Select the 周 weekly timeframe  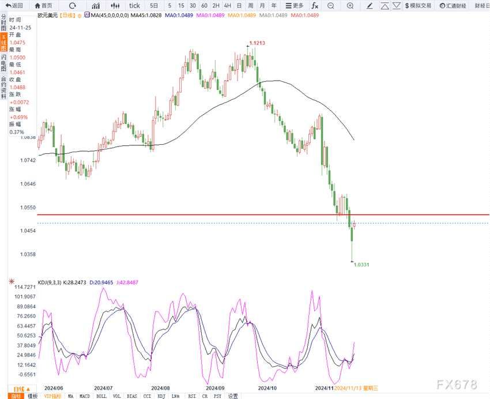tap(251, 5)
